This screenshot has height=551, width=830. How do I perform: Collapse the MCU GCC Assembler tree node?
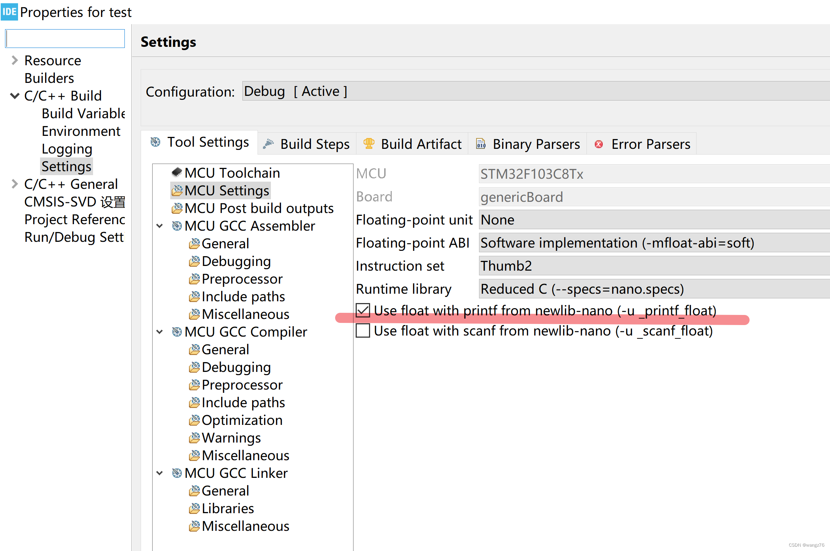click(x=160, y=226)
